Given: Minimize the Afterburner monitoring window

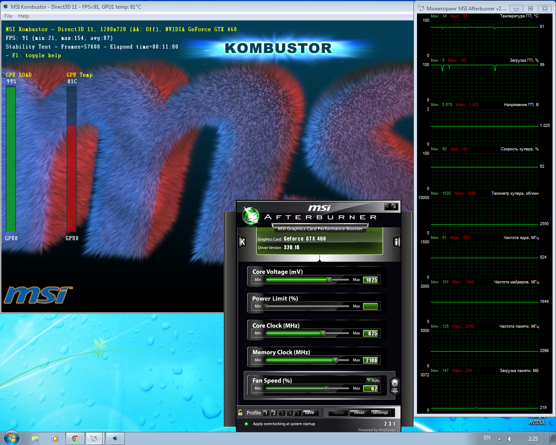Looking at the screenshot, I should pyautogui.click(x=516, y=8).
